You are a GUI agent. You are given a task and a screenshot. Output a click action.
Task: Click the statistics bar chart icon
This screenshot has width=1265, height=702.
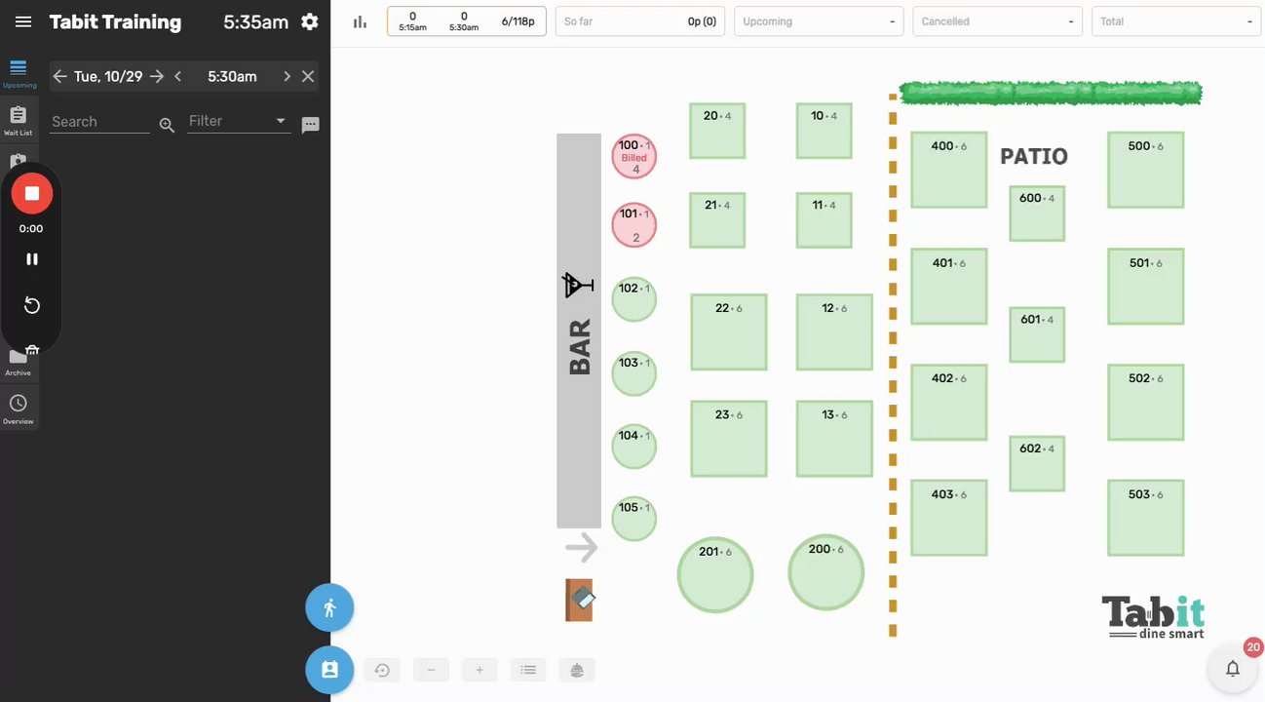360,21
